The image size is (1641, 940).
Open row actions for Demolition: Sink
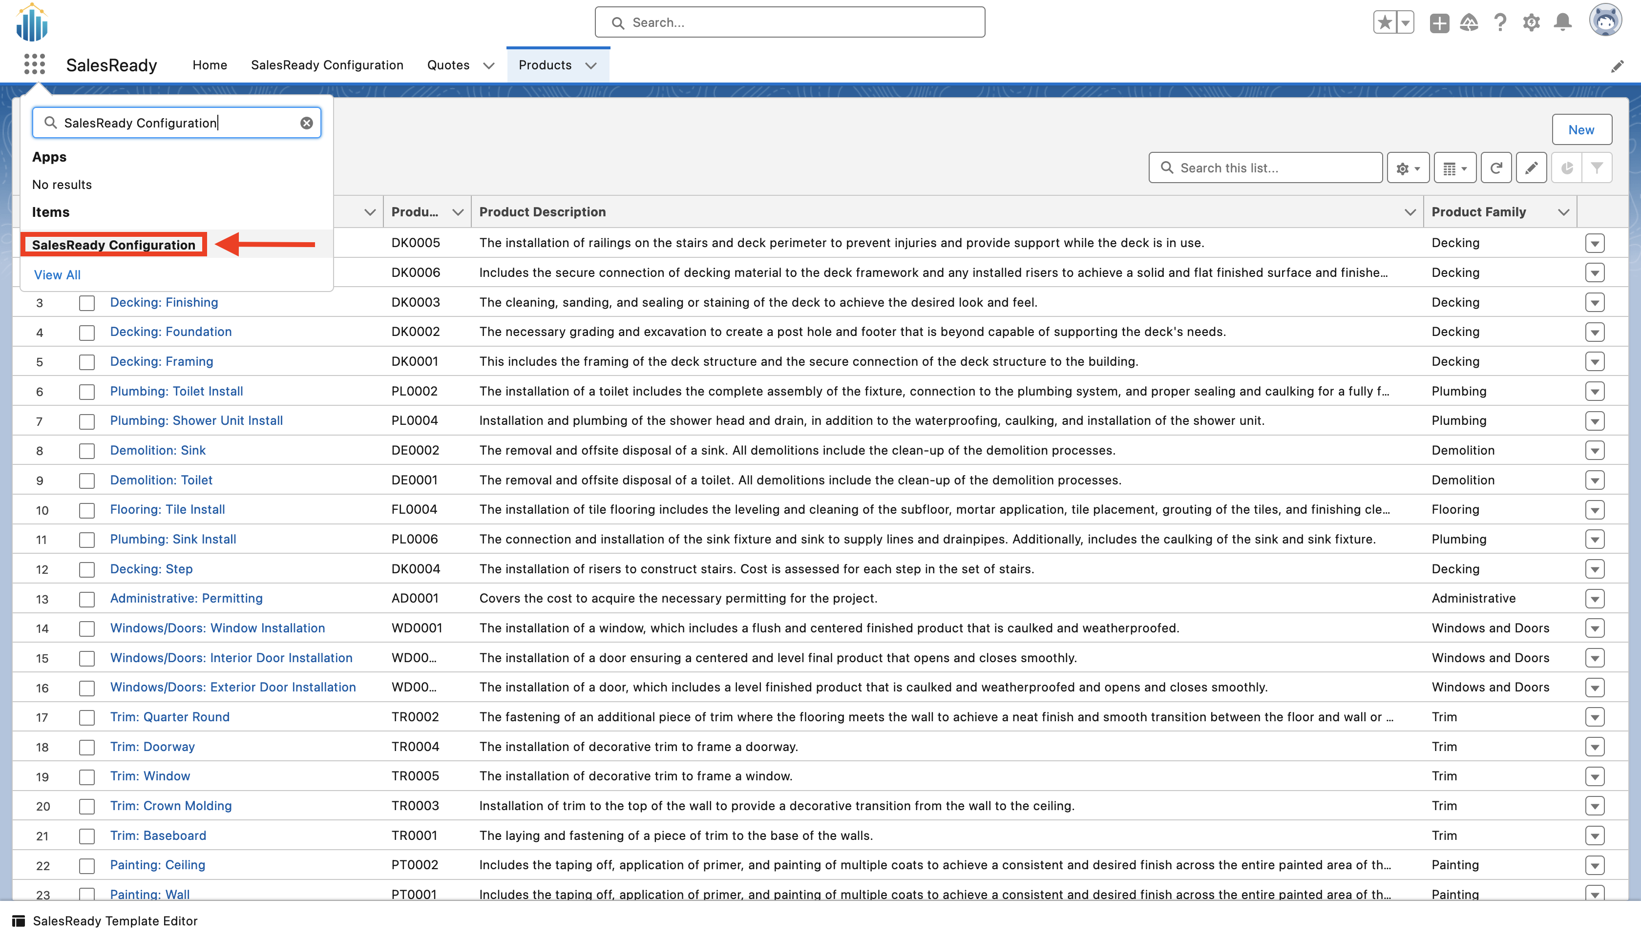coord(1595,451)
